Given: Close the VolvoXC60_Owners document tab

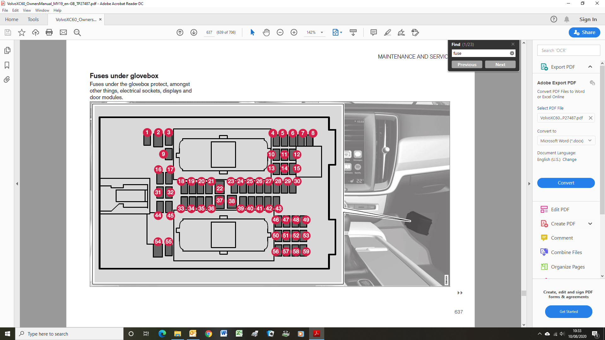Looking at the screenshot, I should 101,19.
